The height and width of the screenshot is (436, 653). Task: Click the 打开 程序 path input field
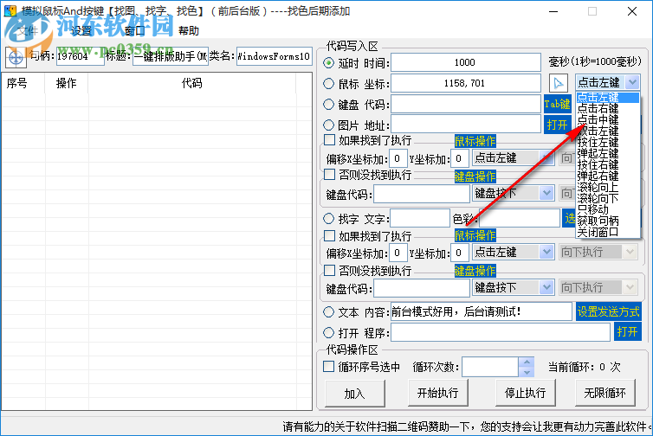pos(501,332)
